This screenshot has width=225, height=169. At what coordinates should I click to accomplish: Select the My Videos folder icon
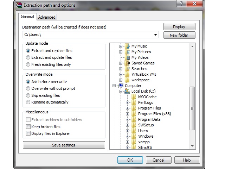click(x=127, y=57)
